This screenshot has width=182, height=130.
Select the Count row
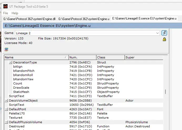coord(84,83)
